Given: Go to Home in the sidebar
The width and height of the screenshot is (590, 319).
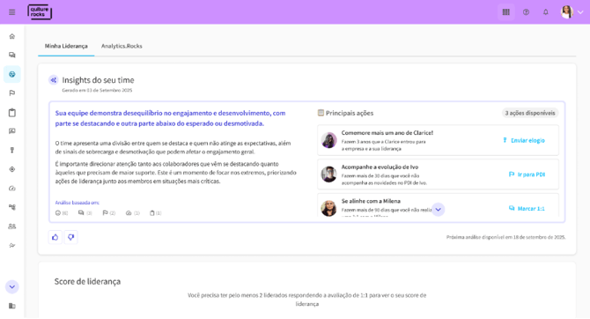Looking at the screenshot, I should click(x=12, y=36).
